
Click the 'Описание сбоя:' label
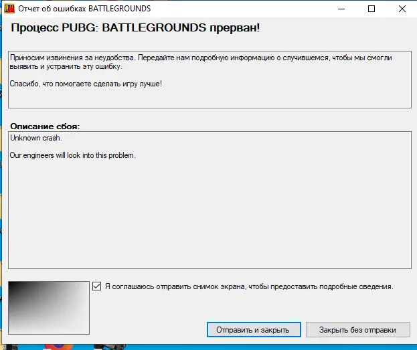pos(45,126)
